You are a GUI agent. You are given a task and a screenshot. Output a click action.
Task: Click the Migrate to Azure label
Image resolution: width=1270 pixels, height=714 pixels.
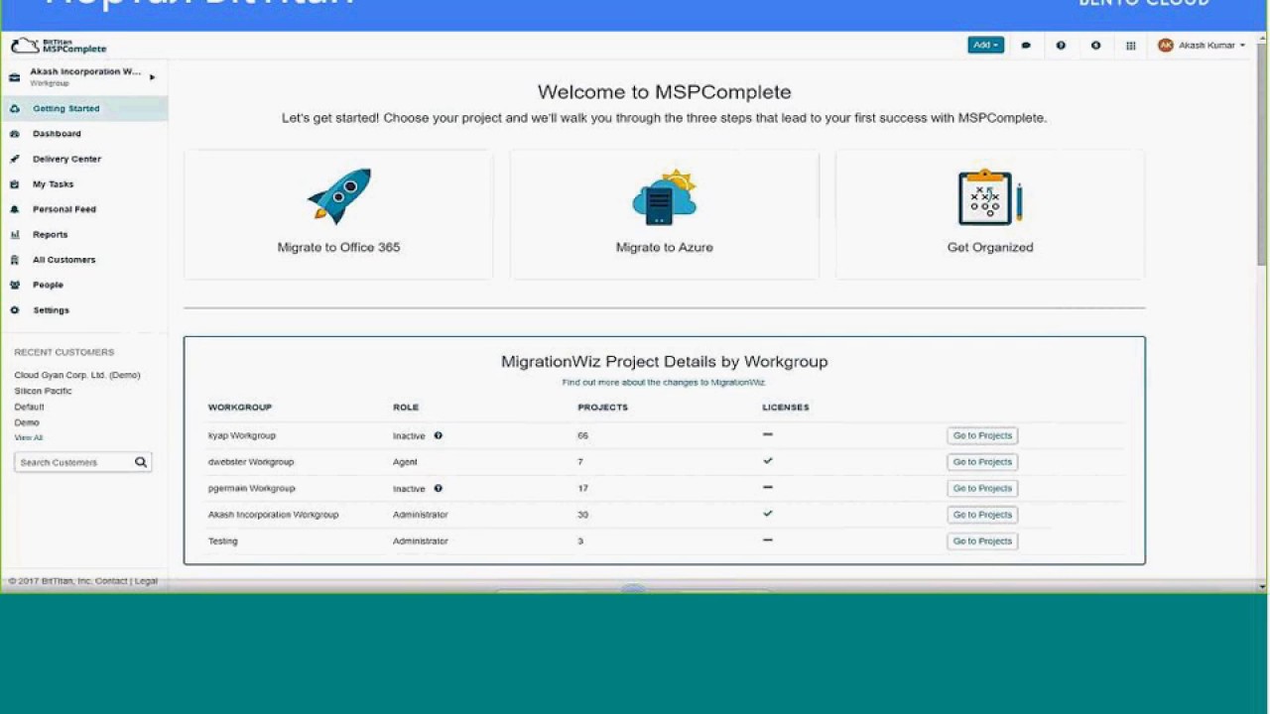tap(665, 247)
